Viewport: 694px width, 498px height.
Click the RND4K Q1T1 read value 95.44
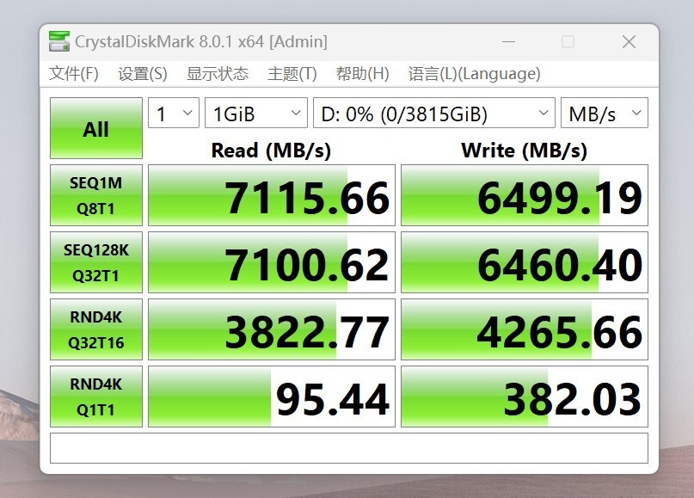click(271, 397)
